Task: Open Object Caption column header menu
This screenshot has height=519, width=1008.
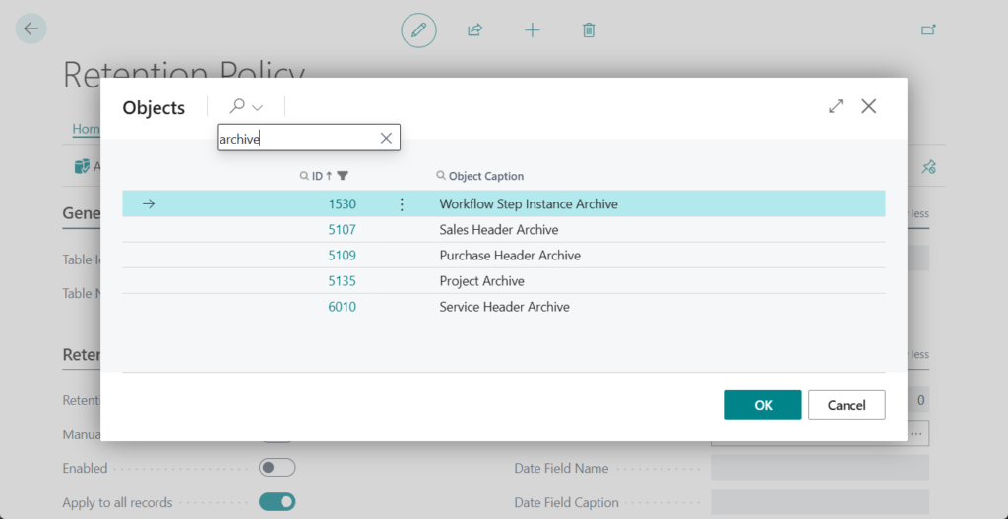Action: click(486, 176)
